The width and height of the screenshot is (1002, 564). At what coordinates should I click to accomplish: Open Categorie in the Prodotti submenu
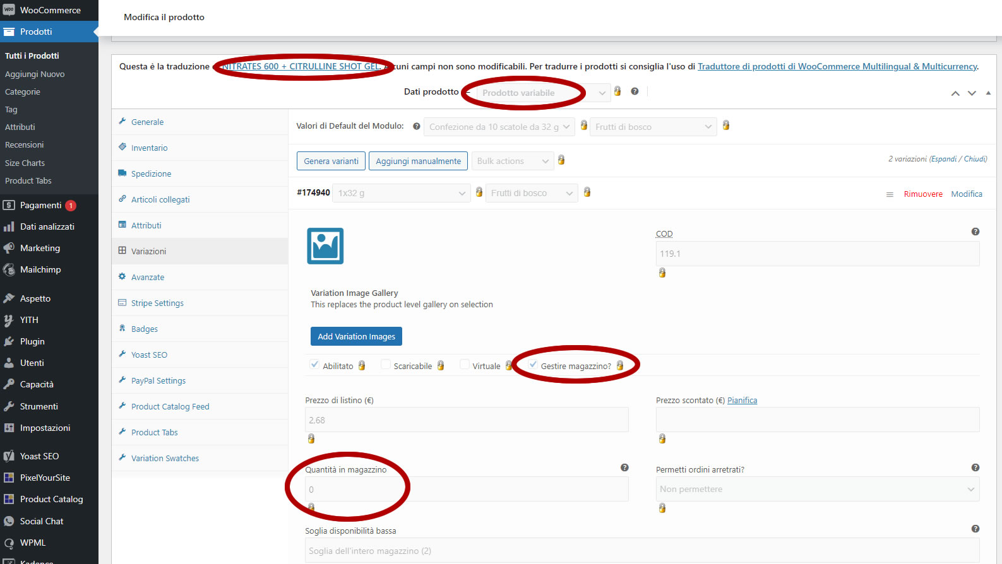pos(23,91)
